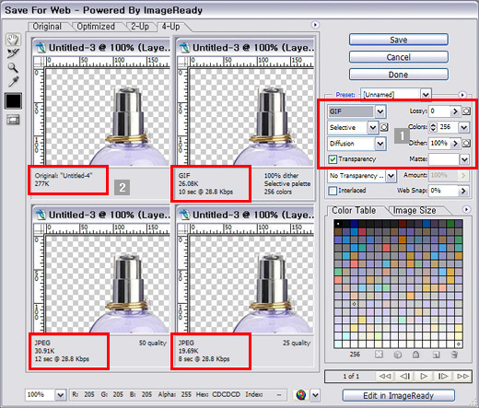
Task: Select the Eyedropper tool
Action: click(13, 82)
